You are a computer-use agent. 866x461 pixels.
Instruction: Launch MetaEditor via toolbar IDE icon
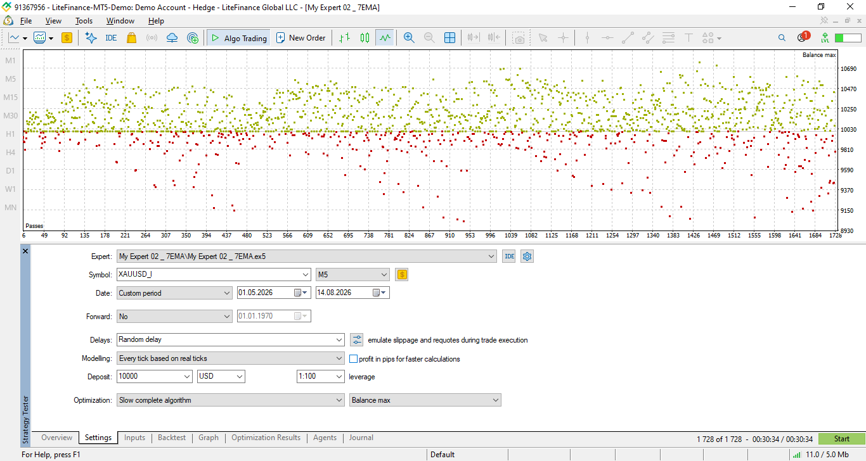[x=111, y=38]
